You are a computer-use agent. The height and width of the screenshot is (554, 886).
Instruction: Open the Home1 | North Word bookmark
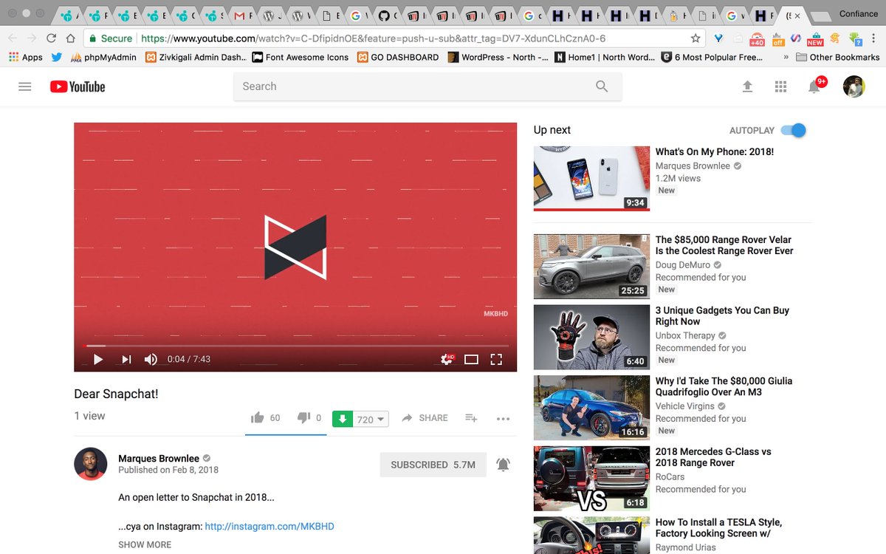click(x=605, y=57)
